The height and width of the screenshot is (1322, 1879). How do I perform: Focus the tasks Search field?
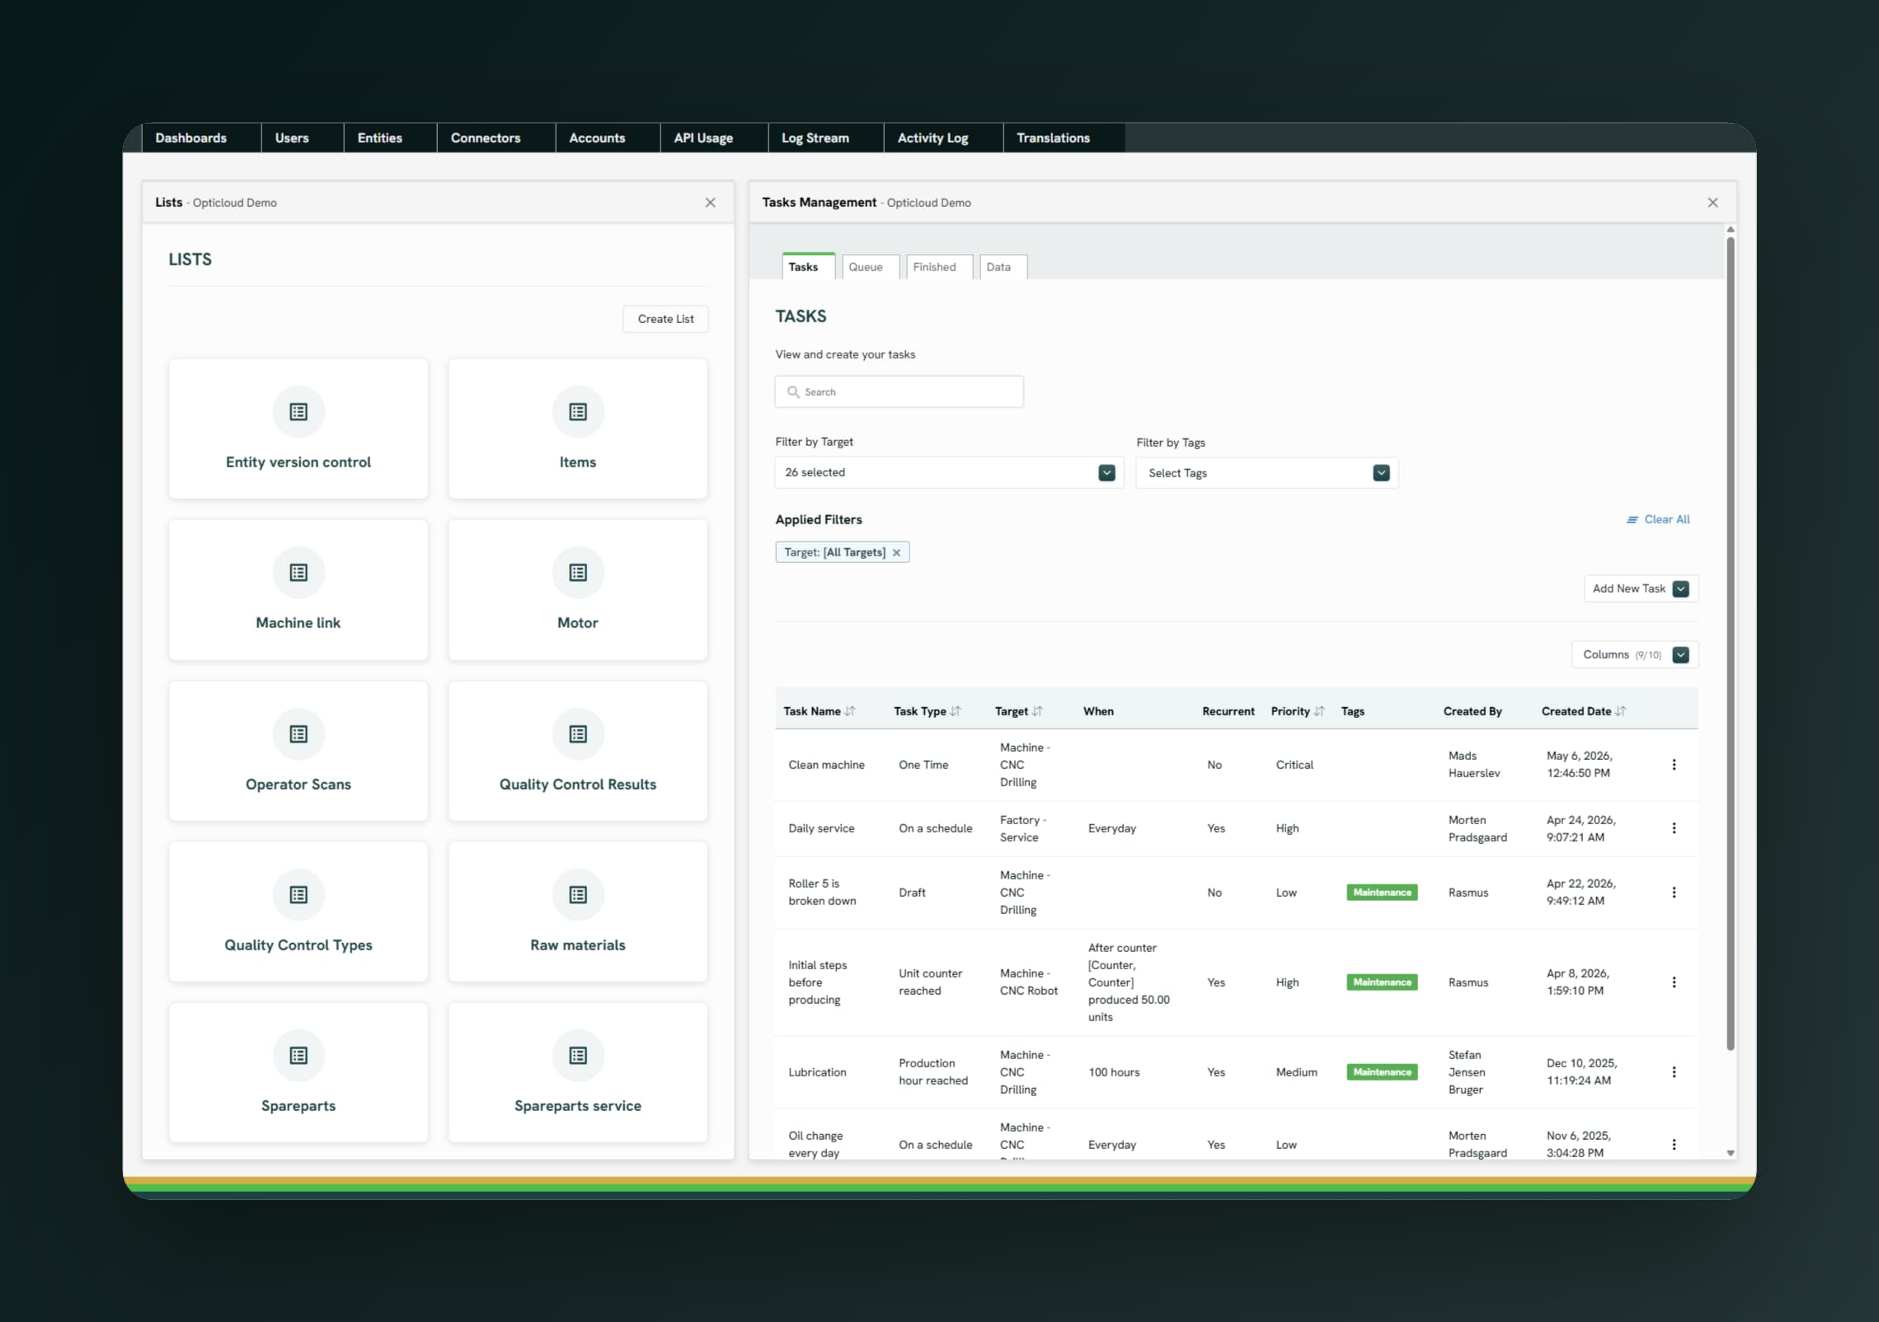[899, 391]
